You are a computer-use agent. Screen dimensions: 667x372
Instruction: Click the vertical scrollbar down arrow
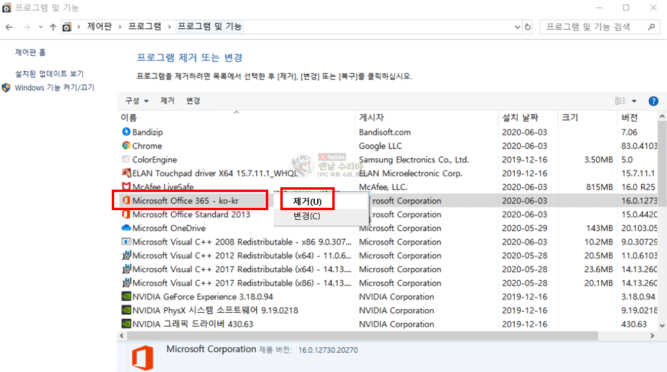tap(662, 325)
